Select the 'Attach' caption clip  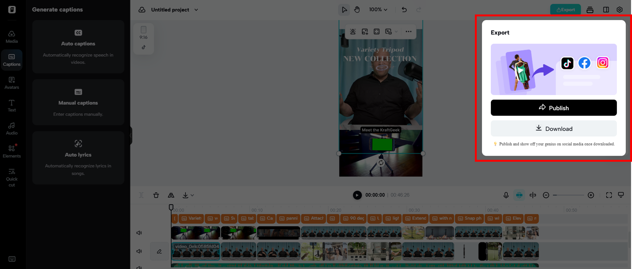(x=313, y=218)
